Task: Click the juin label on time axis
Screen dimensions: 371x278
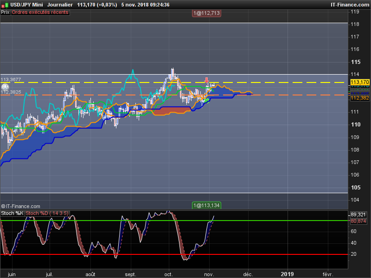Action: (x=12, y=274)
